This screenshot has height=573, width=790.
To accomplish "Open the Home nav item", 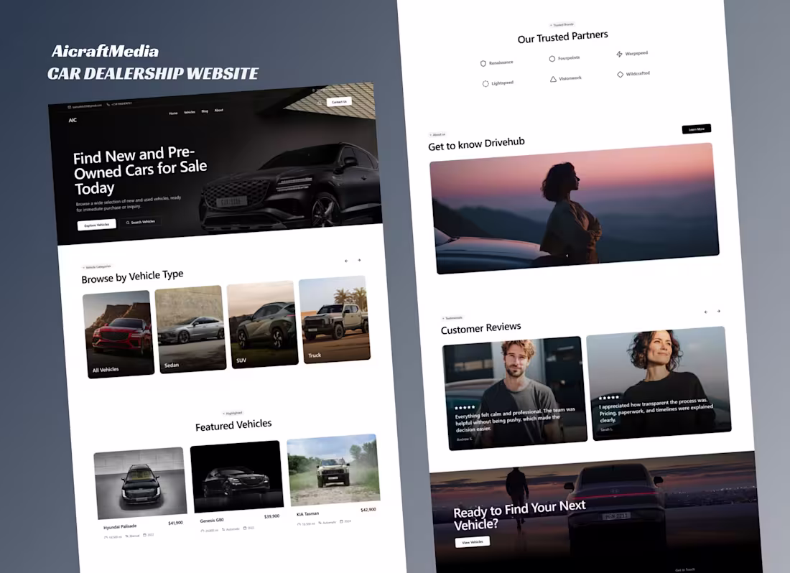I will coord(173,113).
